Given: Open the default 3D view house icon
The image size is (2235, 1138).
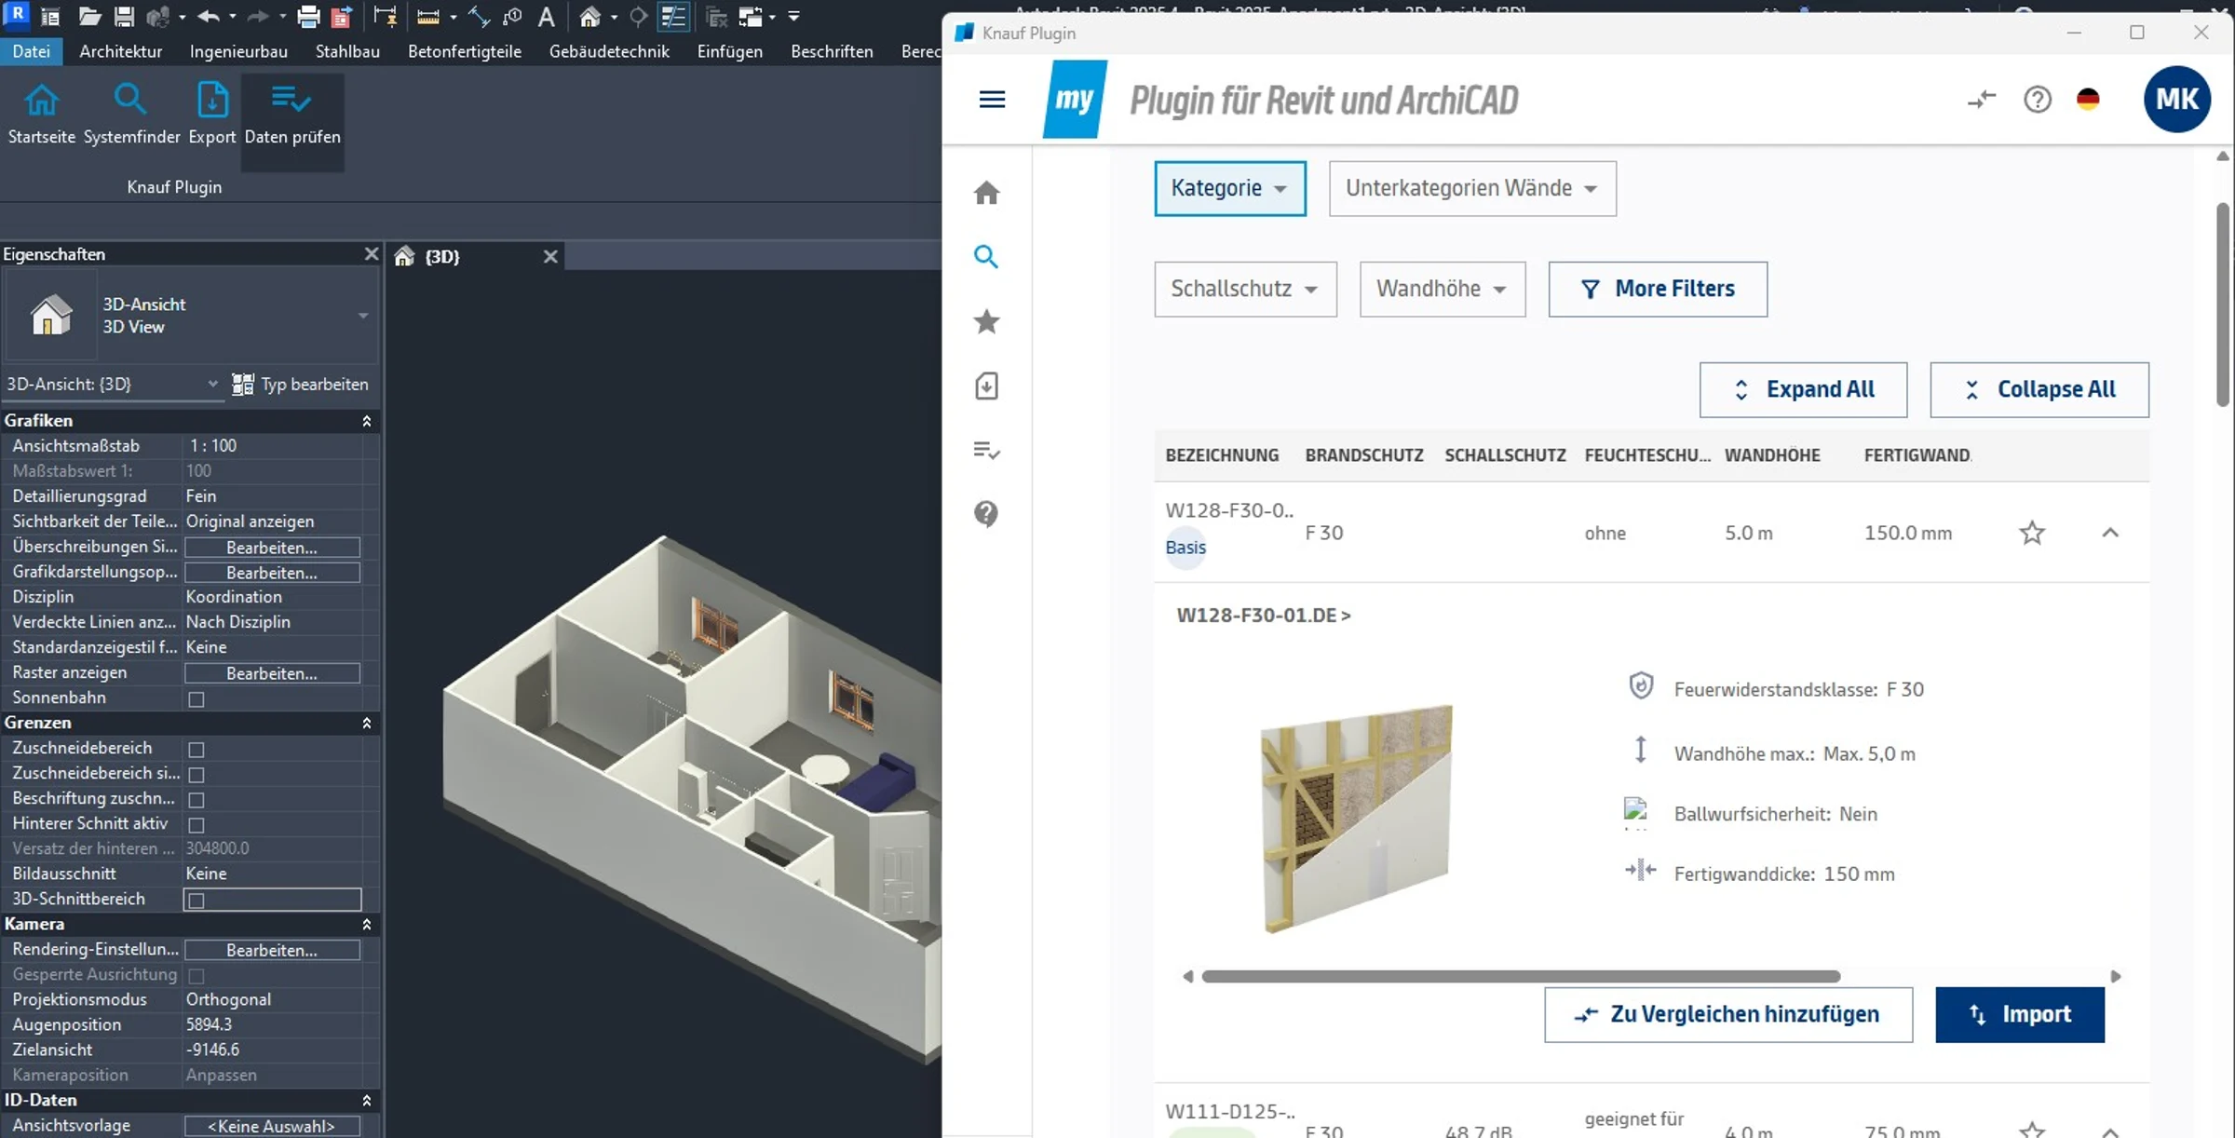Looking at the screenshot, I should (x=589, y=16).
